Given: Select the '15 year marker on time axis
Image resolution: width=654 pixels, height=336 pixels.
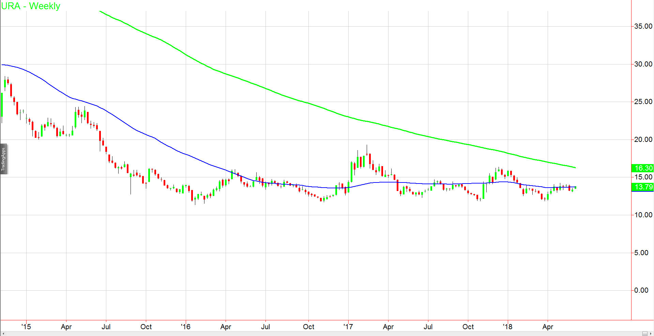Looking at the screenshot, I should coord(26,327).
